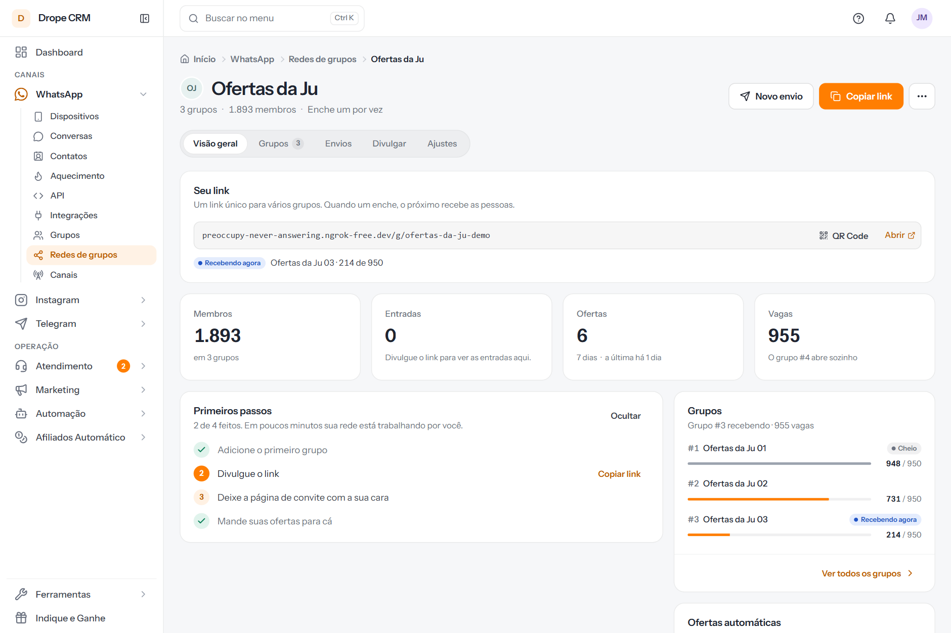Click the Vagas 955 card
This screenshot has height=633, width=951.
(x=844, y=337)
